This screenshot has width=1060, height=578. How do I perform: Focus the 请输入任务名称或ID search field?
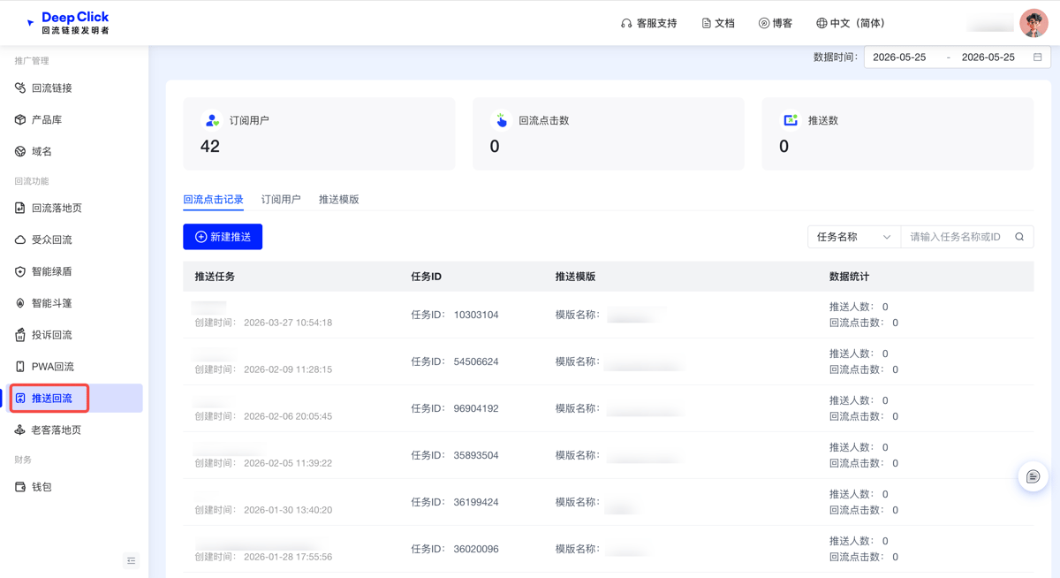pos(956,237)
